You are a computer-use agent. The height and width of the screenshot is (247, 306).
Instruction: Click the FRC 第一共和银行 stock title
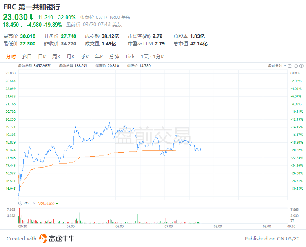[31, 7]
